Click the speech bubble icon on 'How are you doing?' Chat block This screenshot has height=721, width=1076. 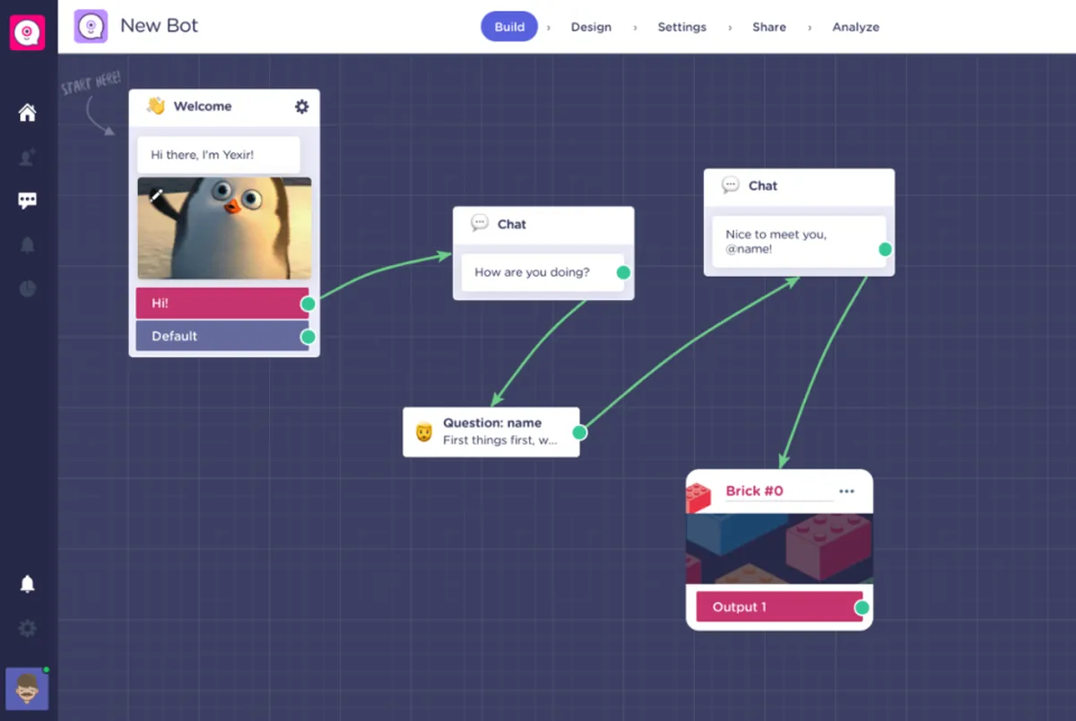coord(480,223)
